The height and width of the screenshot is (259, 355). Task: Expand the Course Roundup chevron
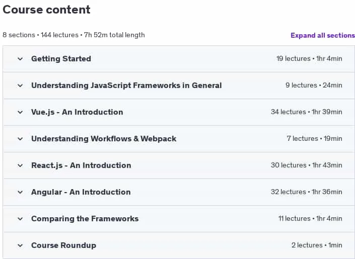click(20, 245)
